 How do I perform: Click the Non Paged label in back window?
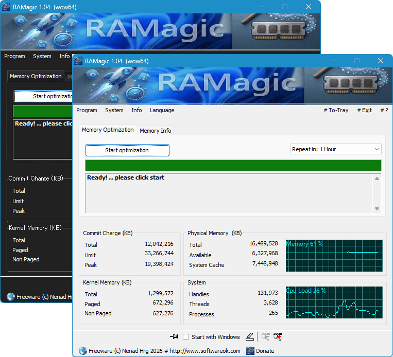26,259
